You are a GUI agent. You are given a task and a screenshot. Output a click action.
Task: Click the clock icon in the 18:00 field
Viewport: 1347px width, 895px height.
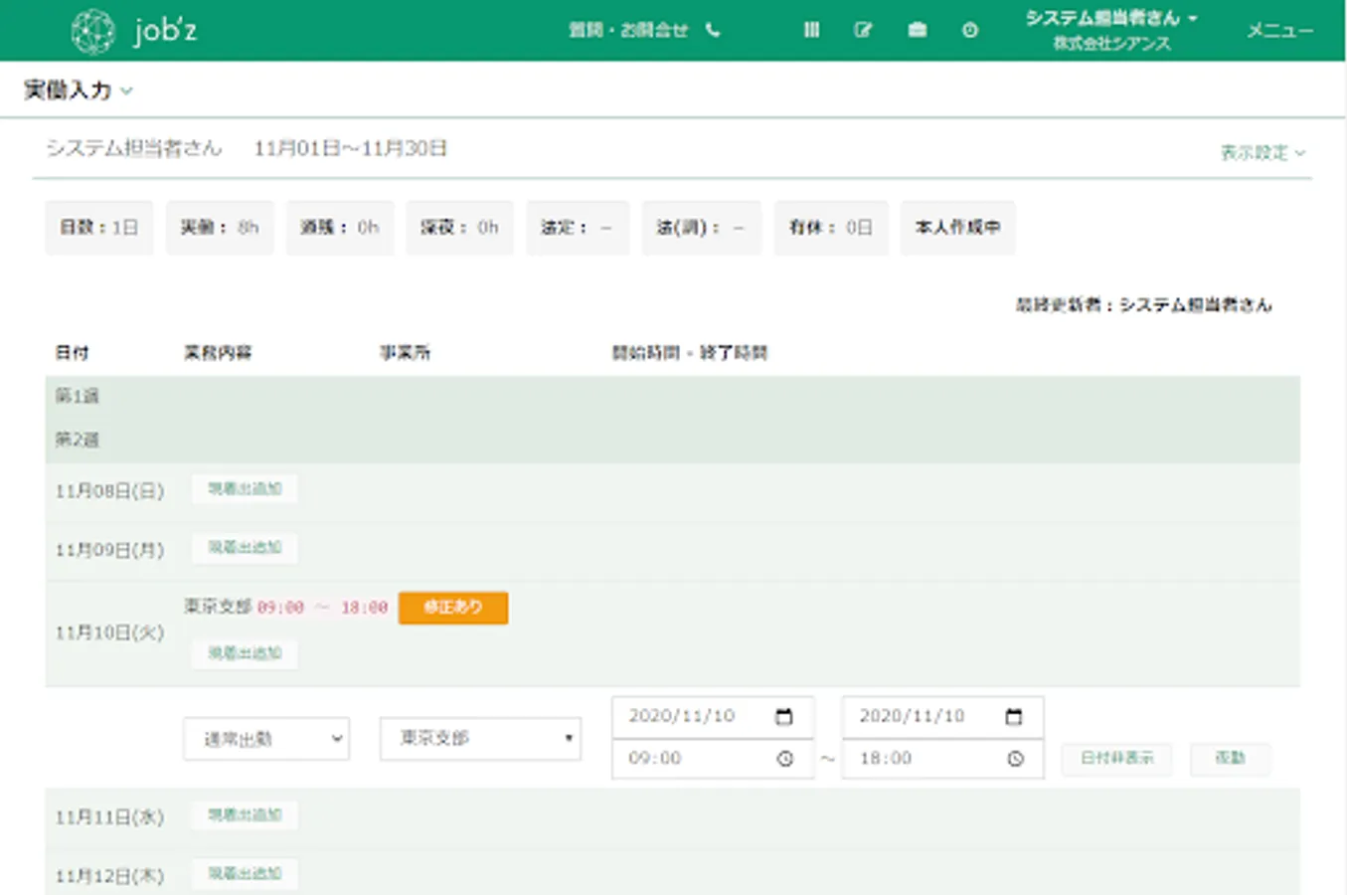click(1015, 759)
